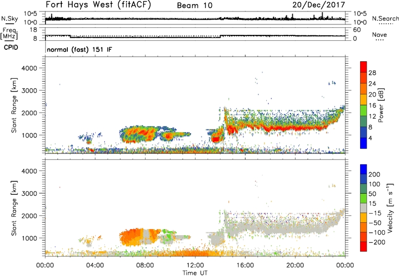399x276 pixels.
Task: Pick the red top segment of Power colorbar
Action: tap(364, 67)
